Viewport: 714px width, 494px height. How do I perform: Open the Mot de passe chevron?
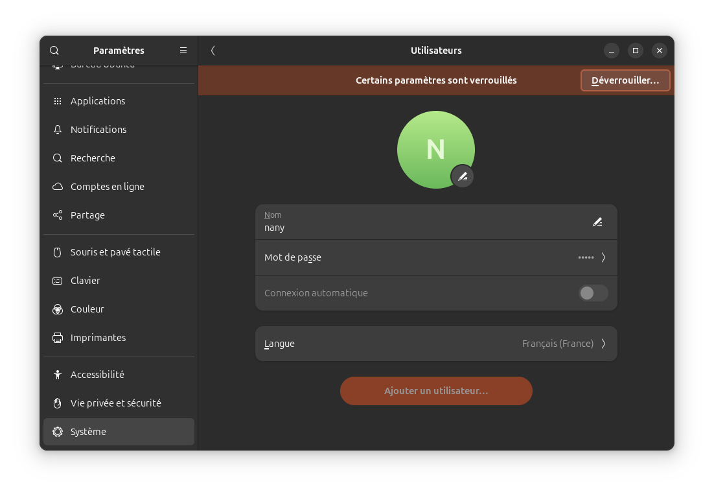tap(603, 257)
